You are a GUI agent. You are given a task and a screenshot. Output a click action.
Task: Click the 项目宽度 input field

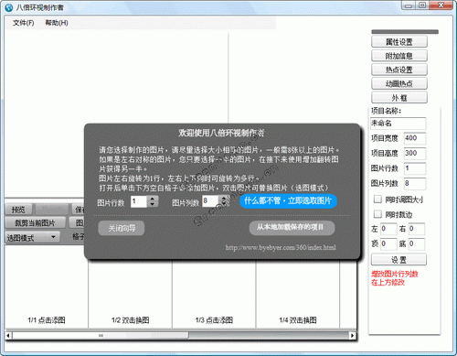415,138
